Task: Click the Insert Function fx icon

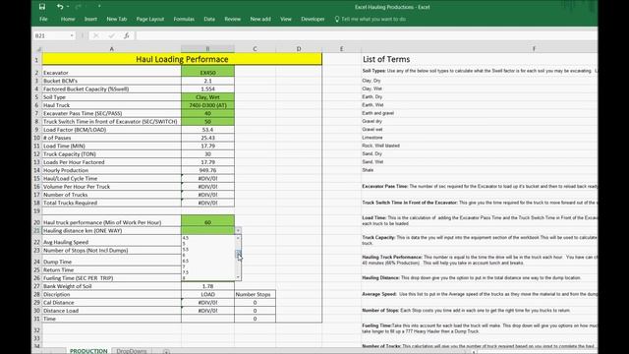Action: coord(127,35)
